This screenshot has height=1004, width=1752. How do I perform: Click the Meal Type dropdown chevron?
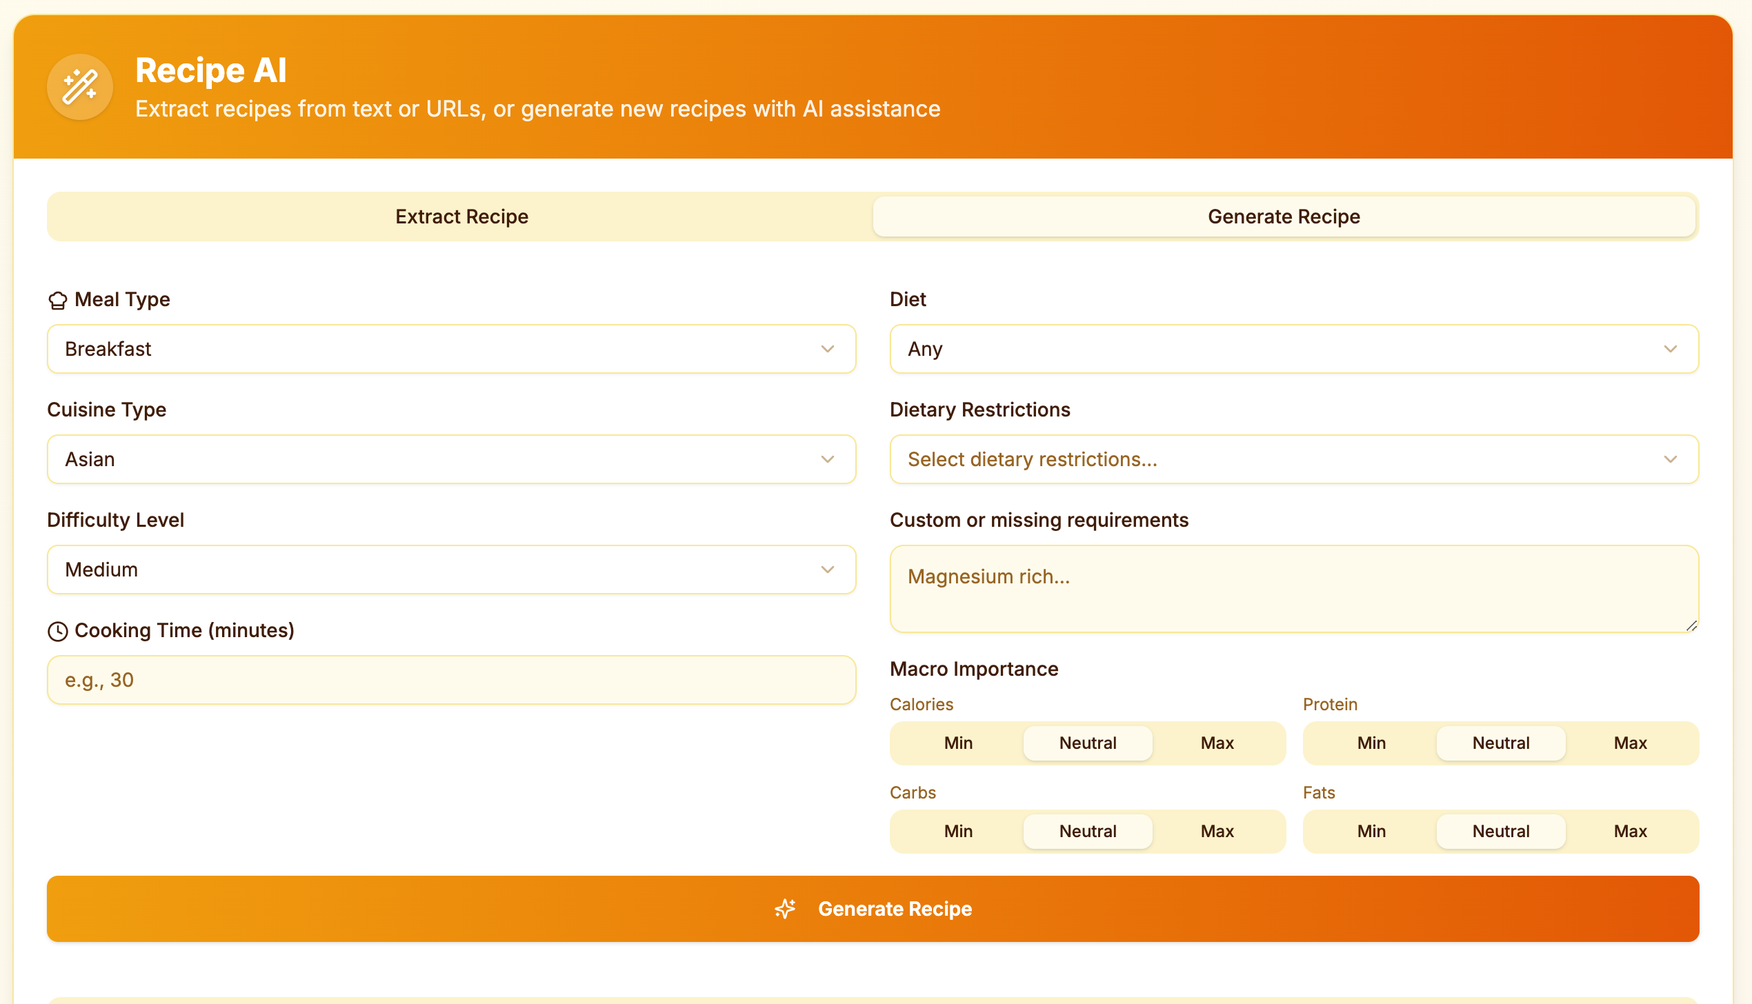point(828,349)
